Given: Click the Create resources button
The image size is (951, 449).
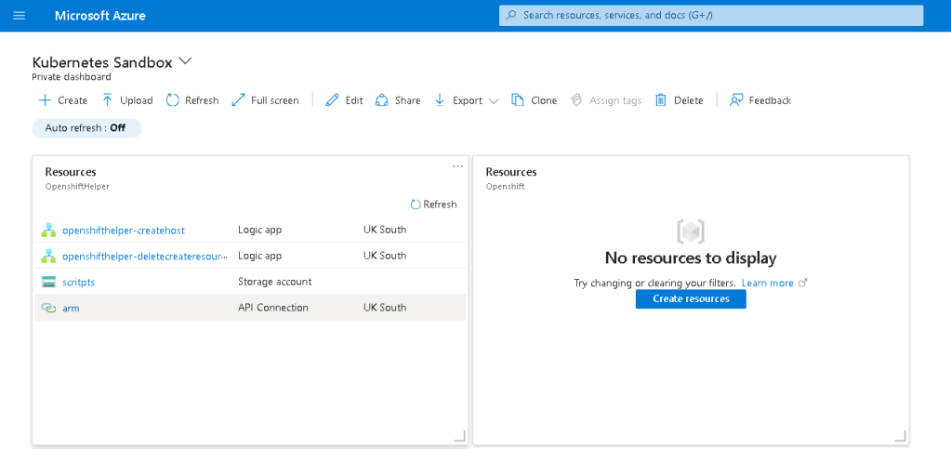Looking at the screenshot, I should pyautogui.click(x=691, y=298).
